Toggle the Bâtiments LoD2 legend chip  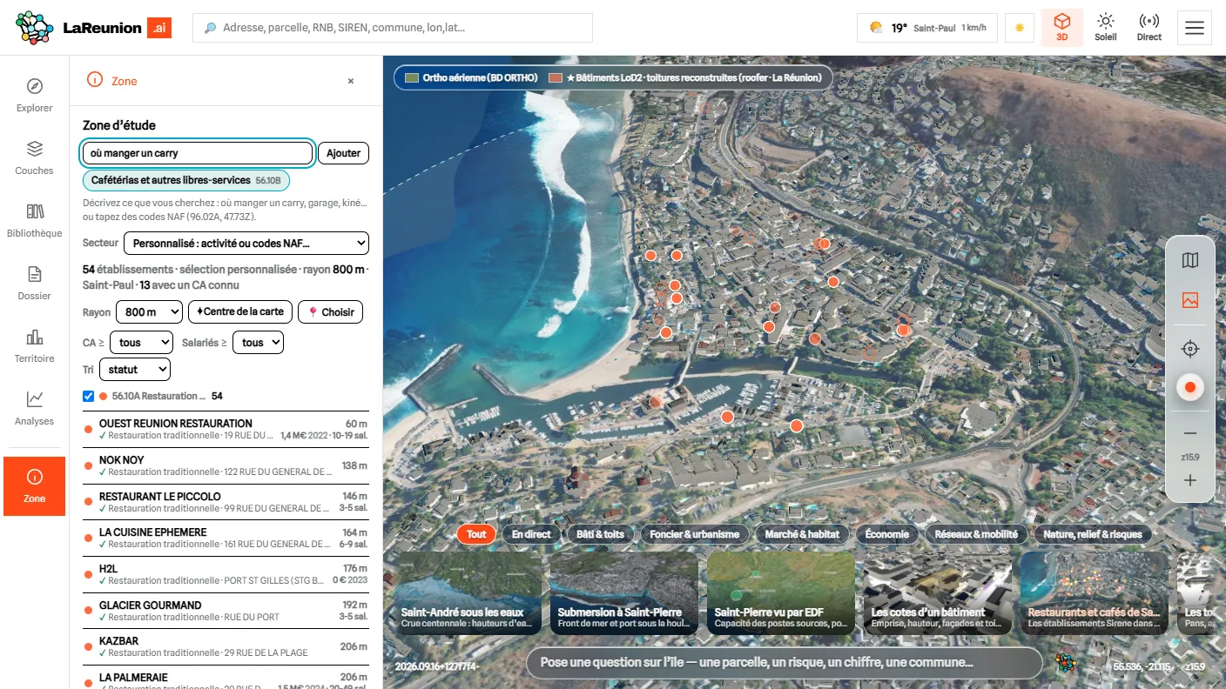click(x=685, y=77)
